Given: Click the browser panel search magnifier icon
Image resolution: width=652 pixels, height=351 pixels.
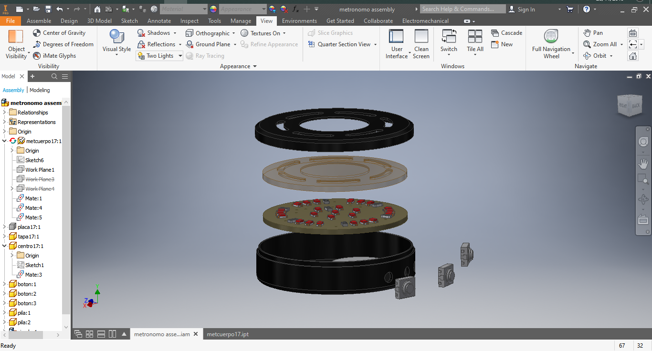Looking at the screenshot, I should click(x=54, y=76).
